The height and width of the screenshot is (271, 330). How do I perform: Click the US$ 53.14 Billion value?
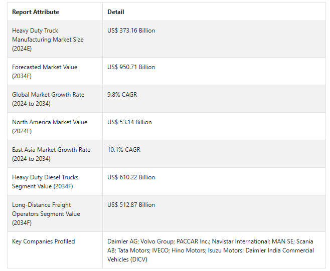pyautogui.click(x=129, y=122)
